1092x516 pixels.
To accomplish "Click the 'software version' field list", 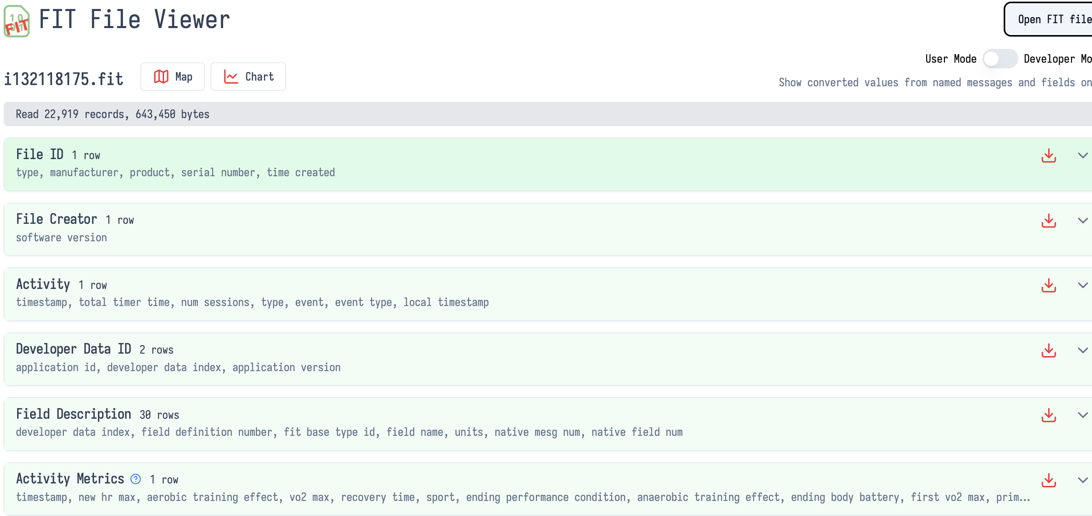I will [61, 238].
